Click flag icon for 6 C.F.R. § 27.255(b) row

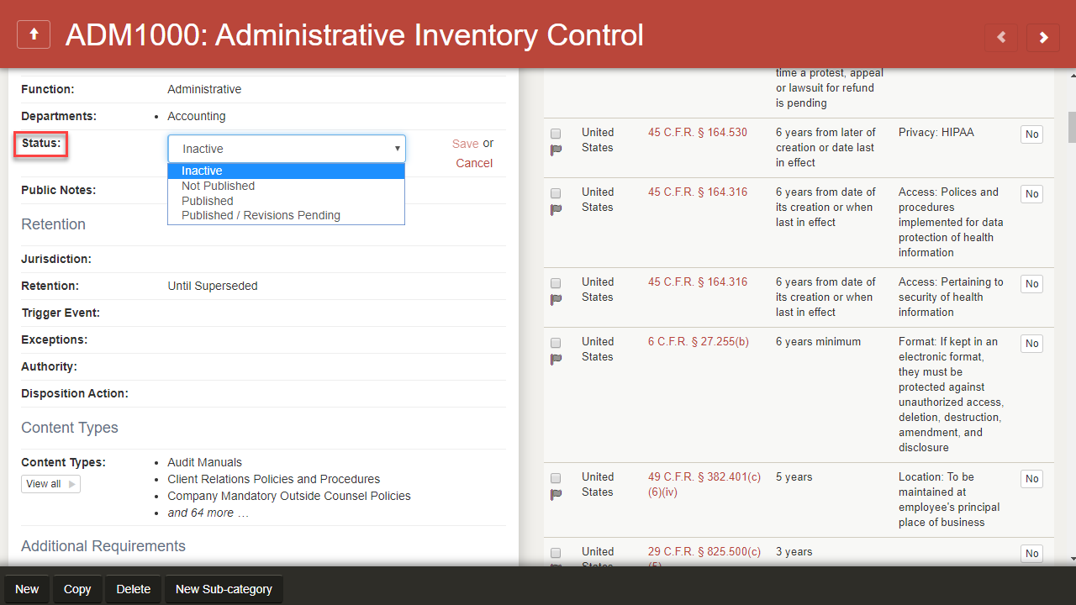pos(556,360)
